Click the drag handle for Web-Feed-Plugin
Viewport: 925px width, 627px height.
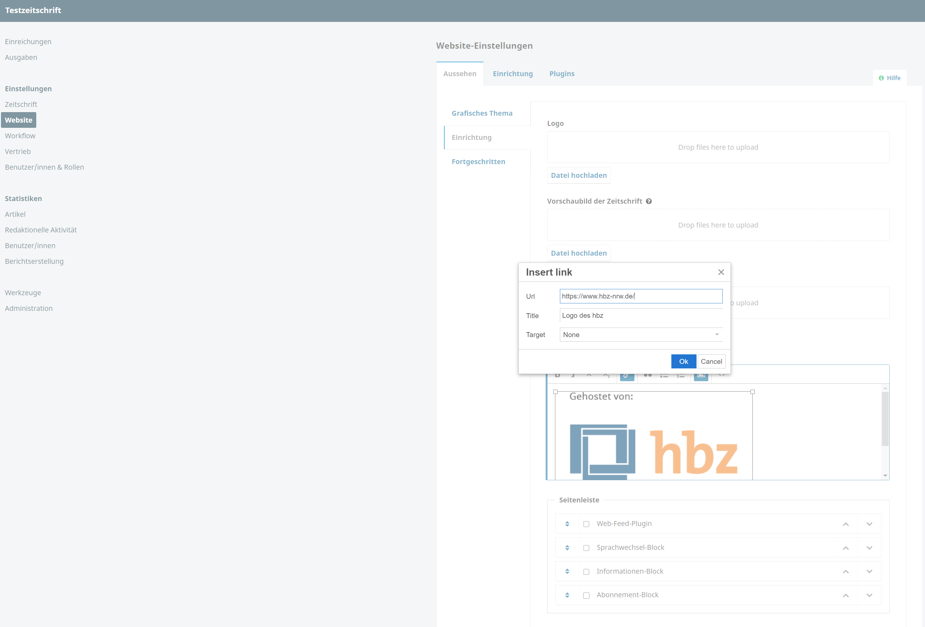pos(567,524)
